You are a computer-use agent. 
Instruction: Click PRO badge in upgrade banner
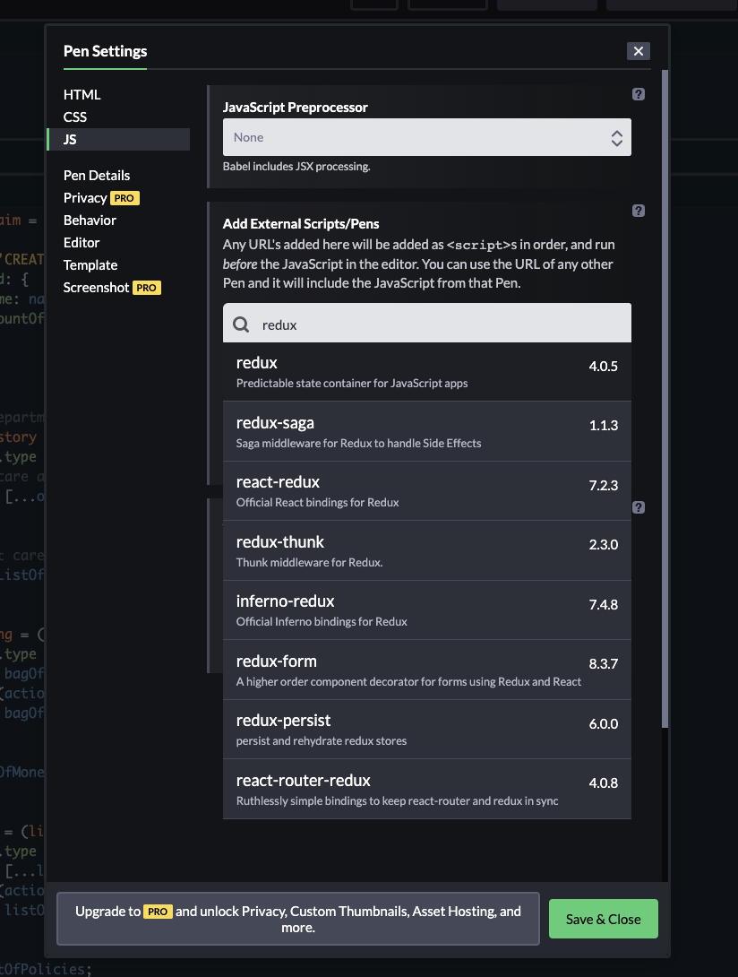158,912
